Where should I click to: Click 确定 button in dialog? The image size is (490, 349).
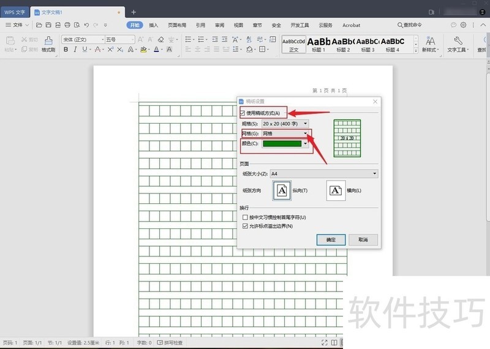pyautogui.click(x=331, y=239)
